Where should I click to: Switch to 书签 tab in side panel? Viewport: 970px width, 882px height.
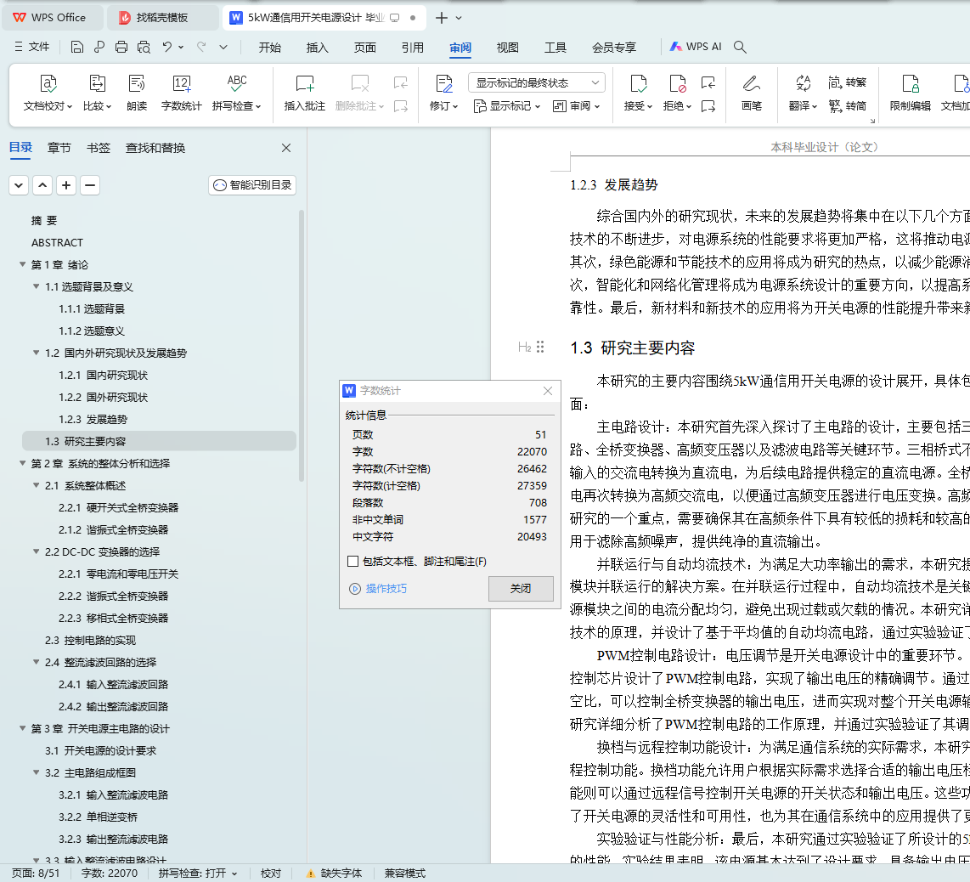99,148
